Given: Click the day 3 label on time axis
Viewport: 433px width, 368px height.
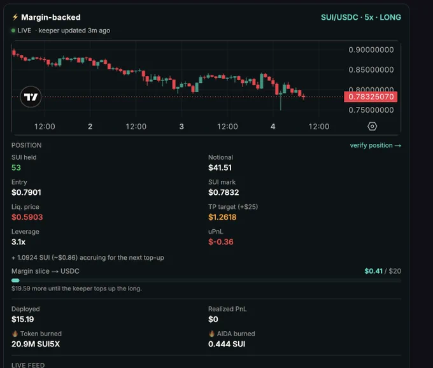Looking at the screenshot, I should (181, 127).
